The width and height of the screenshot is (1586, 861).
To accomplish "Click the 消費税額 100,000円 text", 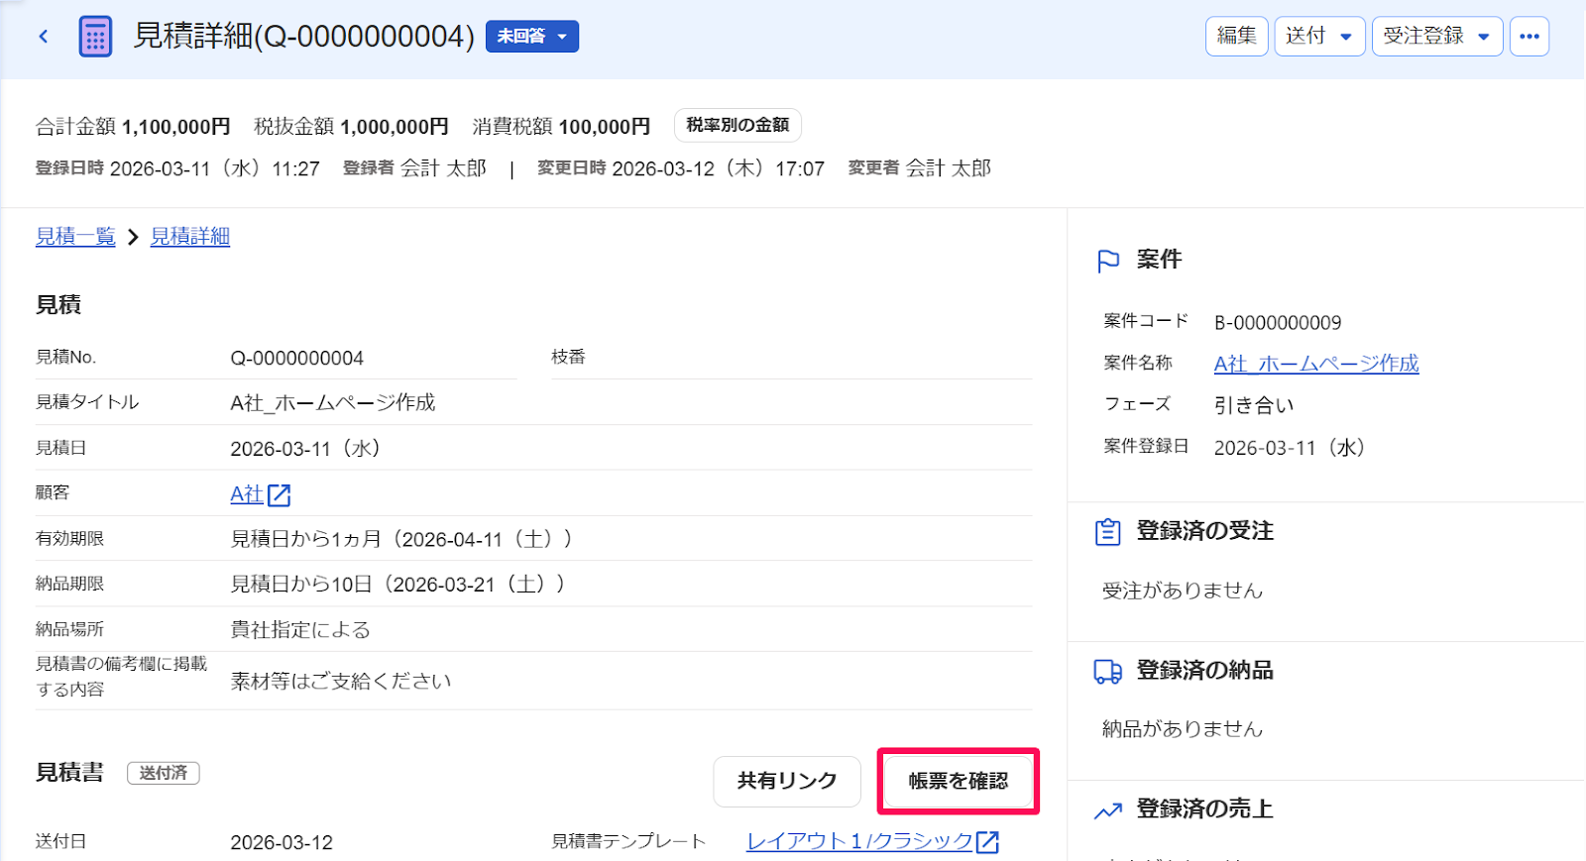I will 561,127.
